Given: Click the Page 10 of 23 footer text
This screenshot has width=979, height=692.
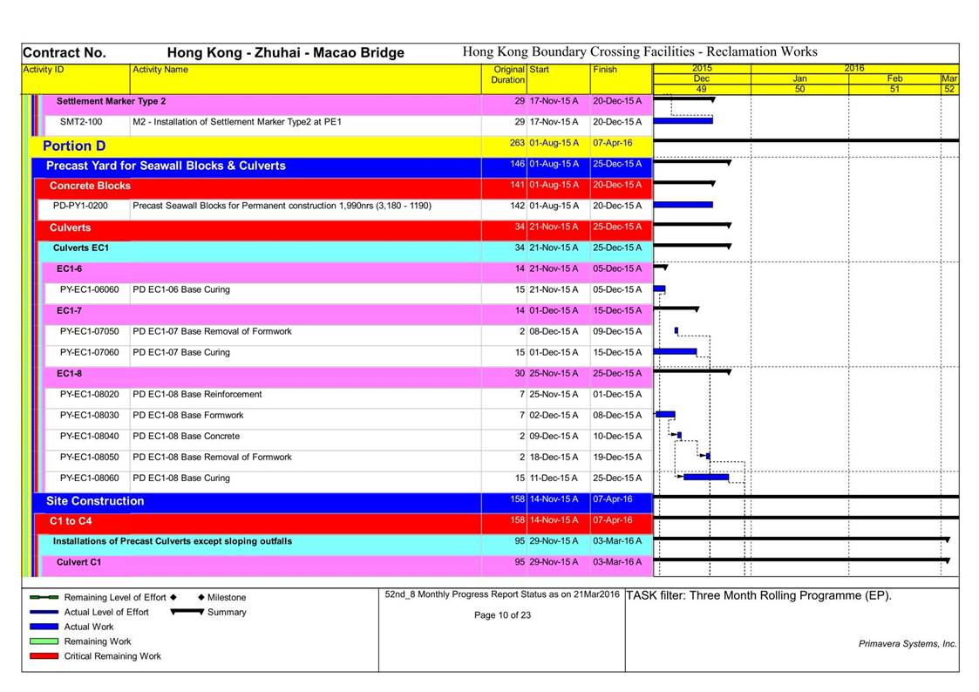Looking at the screenshot, I should click(x=503, y=615).
